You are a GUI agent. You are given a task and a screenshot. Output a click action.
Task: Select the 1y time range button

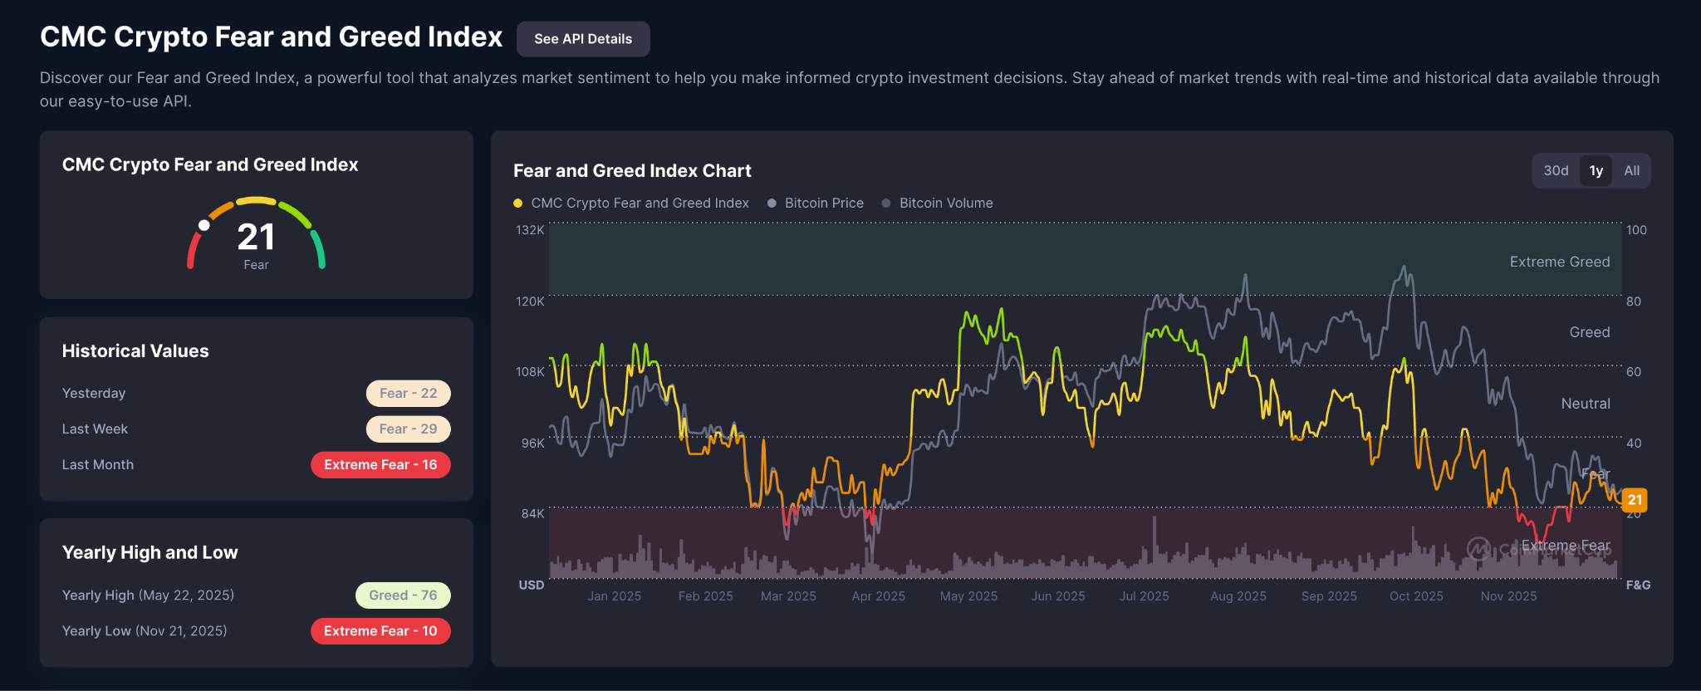[x=1596, y=170]
